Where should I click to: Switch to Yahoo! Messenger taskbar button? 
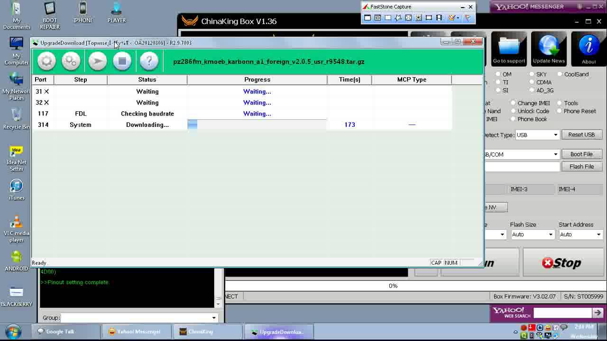pyautogui.click(x=137, y=332)
